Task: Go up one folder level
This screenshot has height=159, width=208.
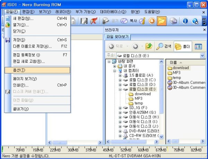Action: (x=149, y=46)
